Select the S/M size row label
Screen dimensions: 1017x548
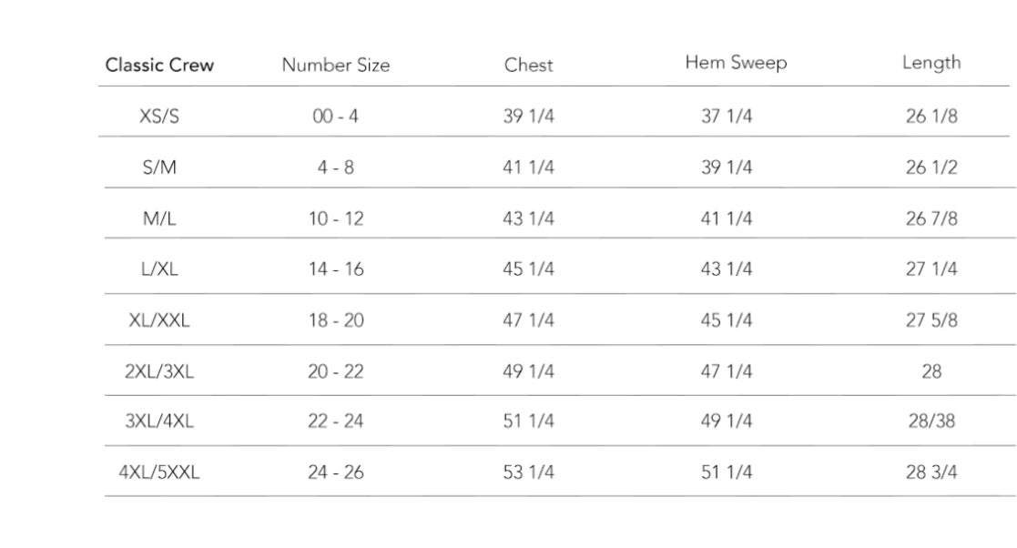[x=159, y=167]
